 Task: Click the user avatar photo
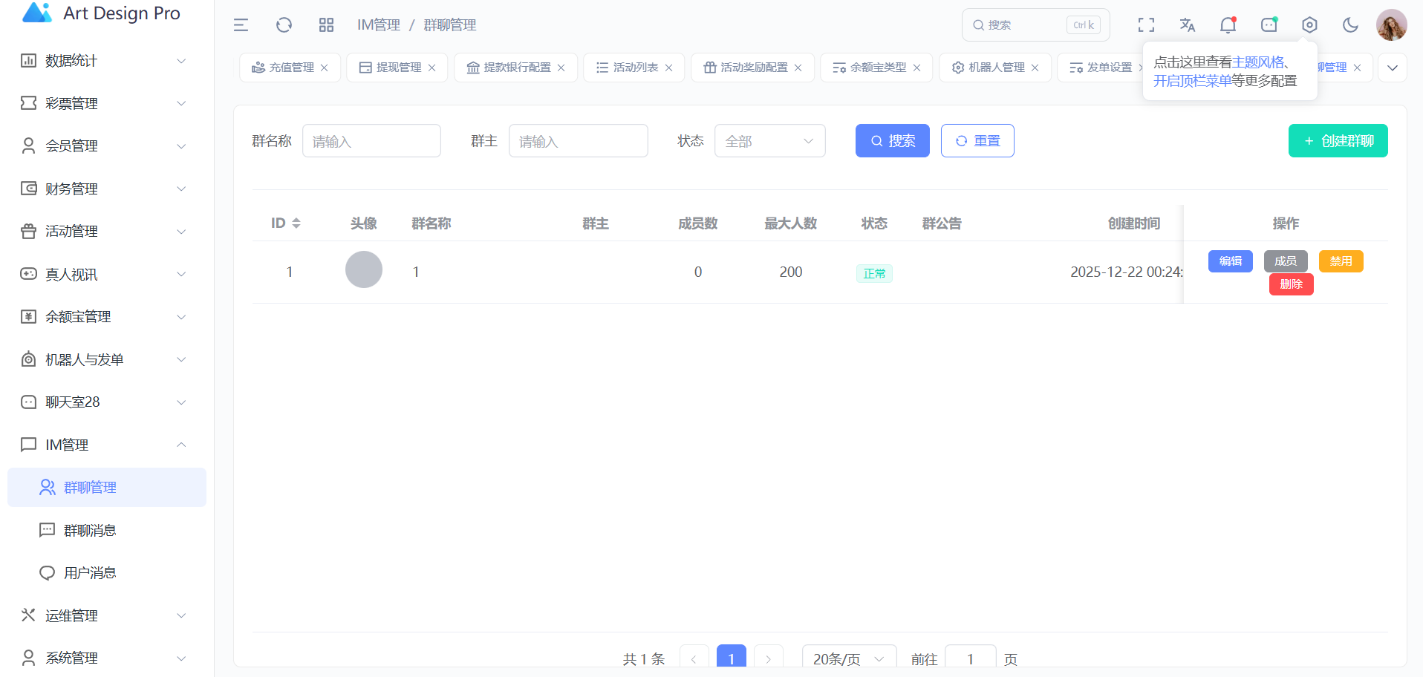click(x=1391, y=25)
